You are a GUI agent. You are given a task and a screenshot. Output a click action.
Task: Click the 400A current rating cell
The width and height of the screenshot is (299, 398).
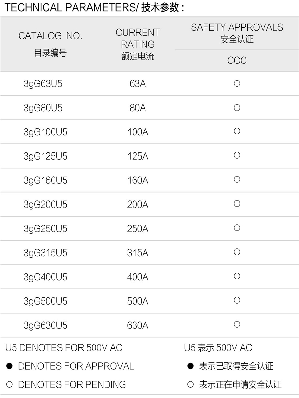[x=138, y=277]
